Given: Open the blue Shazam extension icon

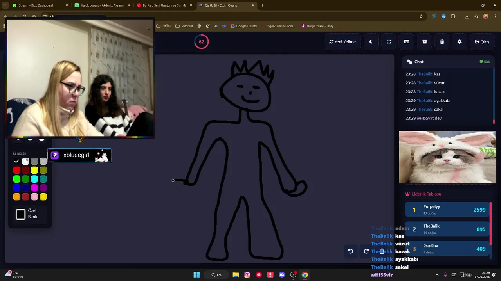Looking at the screenshot, I should click(x=443, y=16).
